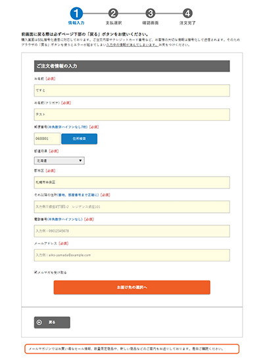This screenshot has height=364, width=263.
Task: Click the 都市区 city input field
Action: pos(132,183)
